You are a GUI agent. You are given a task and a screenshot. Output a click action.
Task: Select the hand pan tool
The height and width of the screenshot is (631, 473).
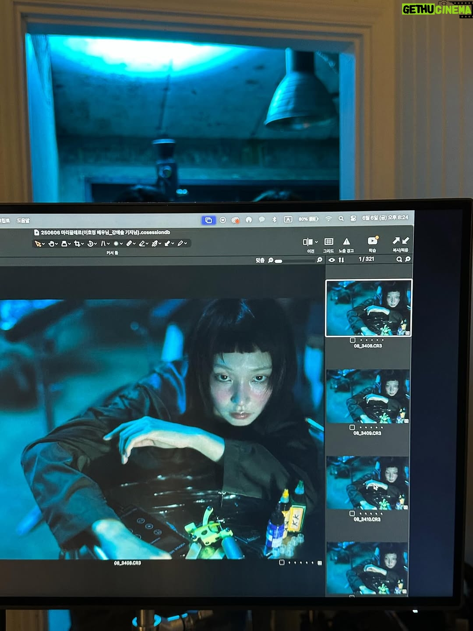(51, 244)
